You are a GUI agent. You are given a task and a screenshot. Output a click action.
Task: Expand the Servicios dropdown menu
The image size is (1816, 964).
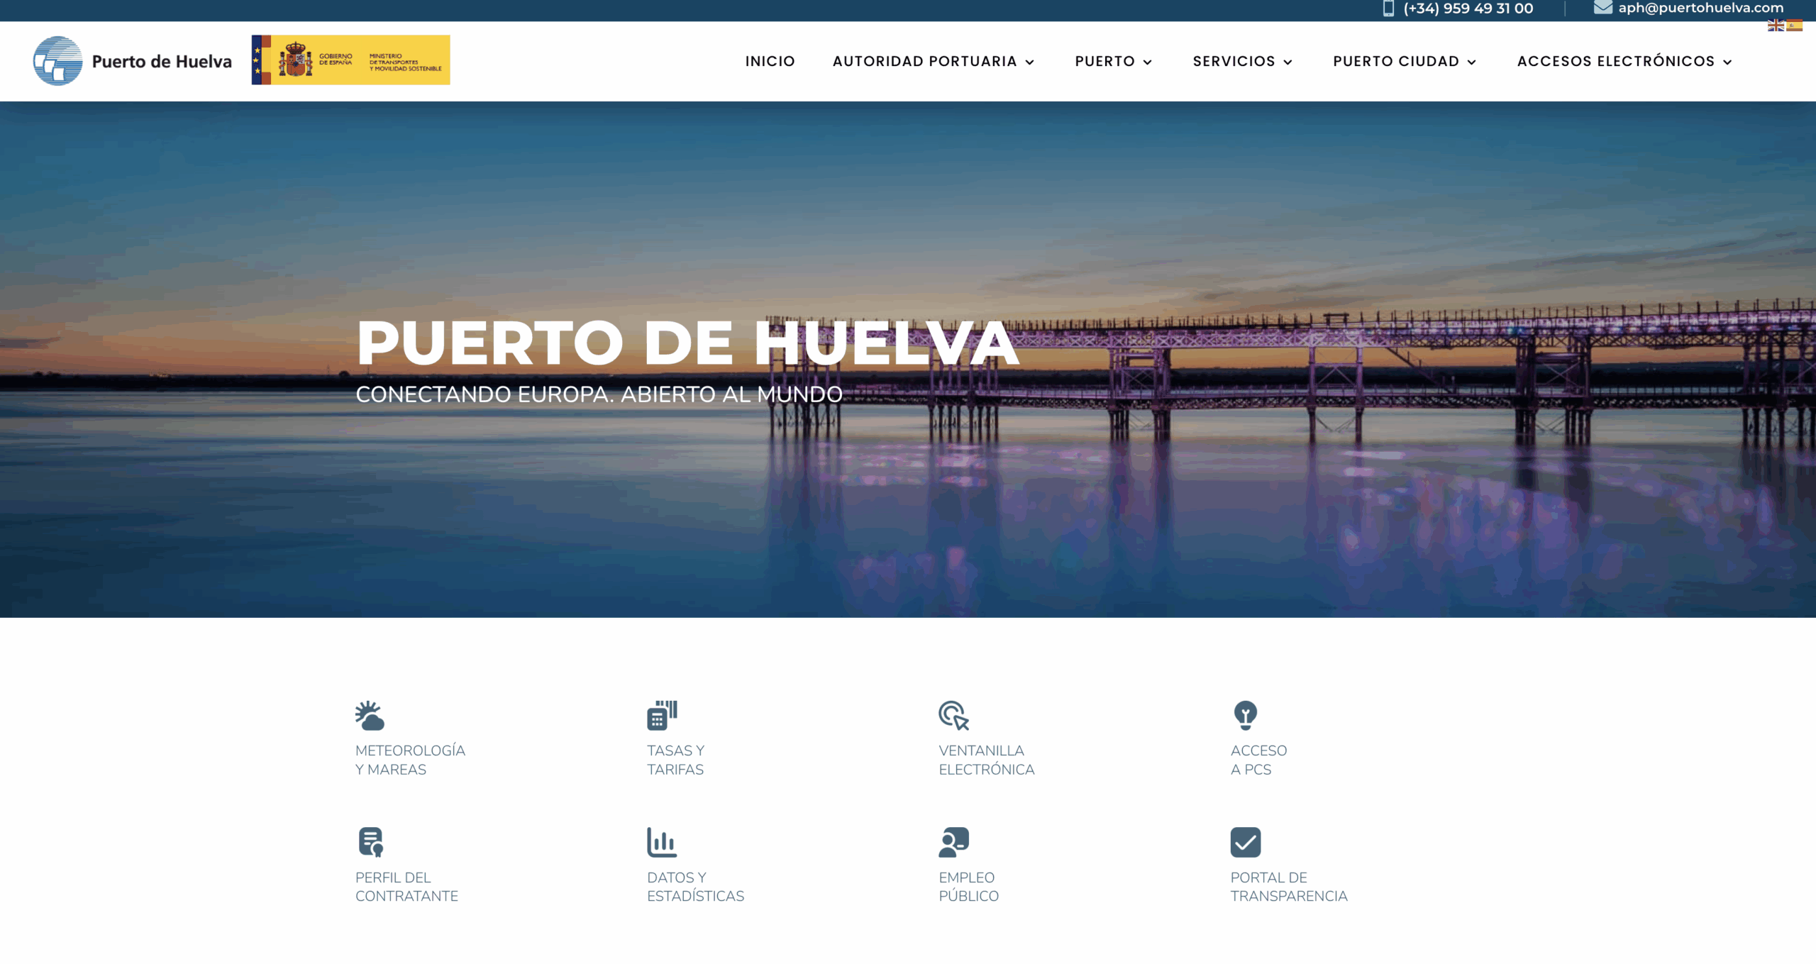click(1242, 62)
